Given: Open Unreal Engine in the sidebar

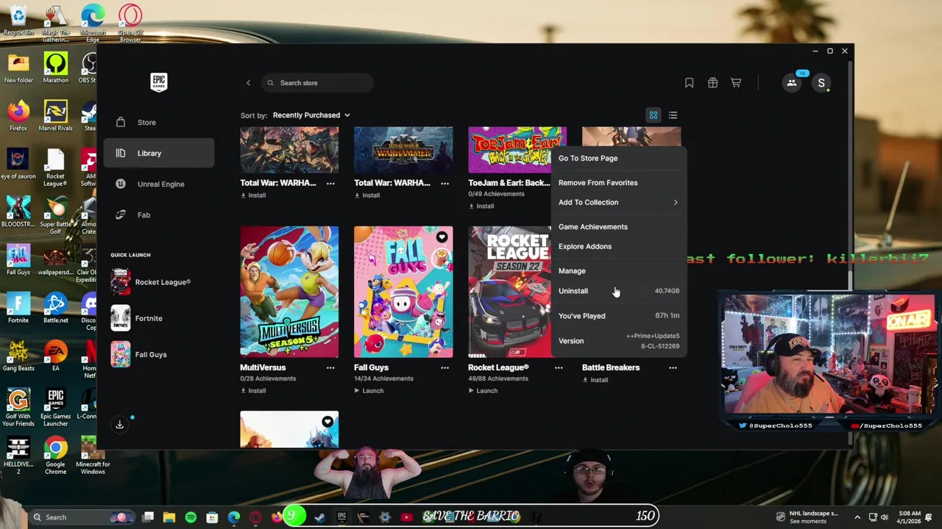Looking at the screenshot, I should 159,184.
